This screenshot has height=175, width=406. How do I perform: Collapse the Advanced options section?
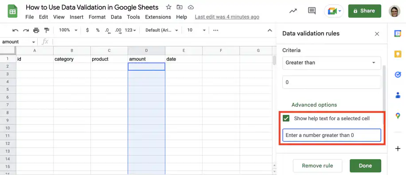(314, 105)
